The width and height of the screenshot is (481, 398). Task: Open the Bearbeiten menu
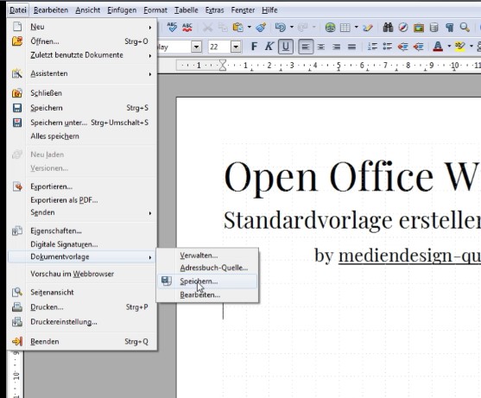coord(51,10)
